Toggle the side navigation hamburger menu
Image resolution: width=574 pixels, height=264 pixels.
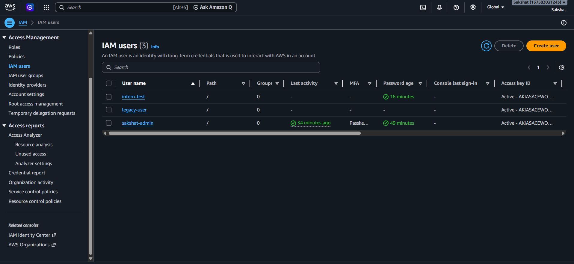[10, 22]
